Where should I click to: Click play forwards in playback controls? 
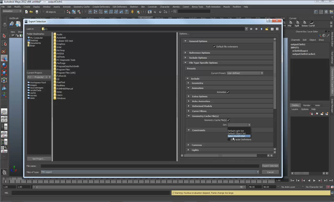click(314, 181)
